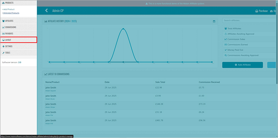Click the Sale Total column header
This screenshot has height=138, width=278.
(x=160, y=82)
